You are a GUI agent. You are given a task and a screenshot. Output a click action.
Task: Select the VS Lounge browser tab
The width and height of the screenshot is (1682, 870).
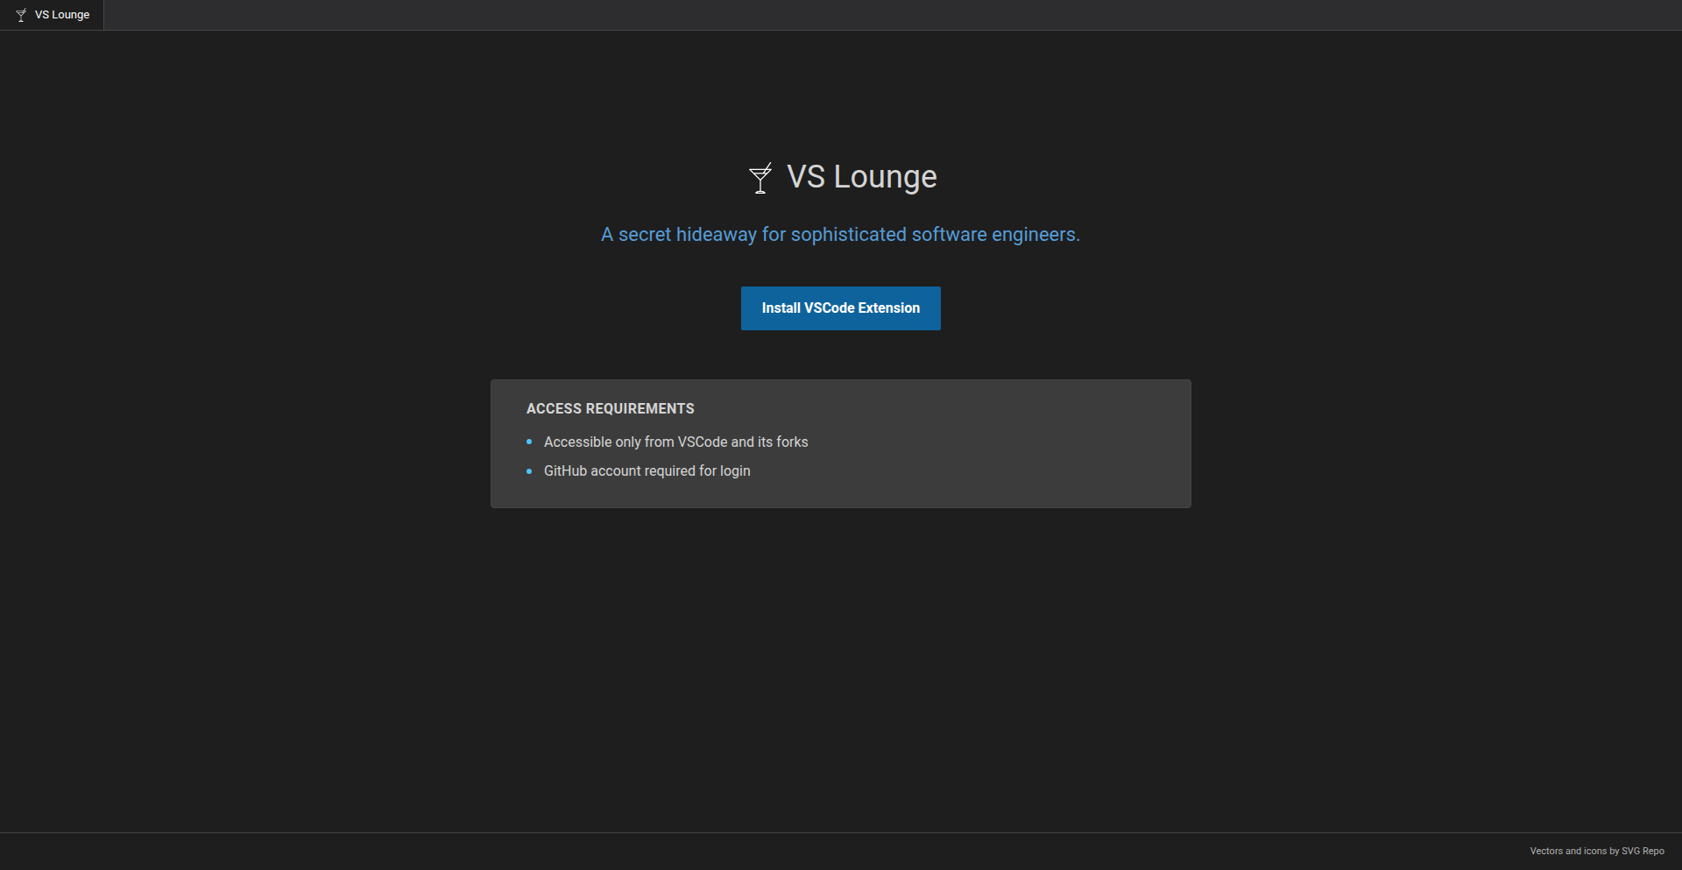pyautogui.click(x=61, y=14)
